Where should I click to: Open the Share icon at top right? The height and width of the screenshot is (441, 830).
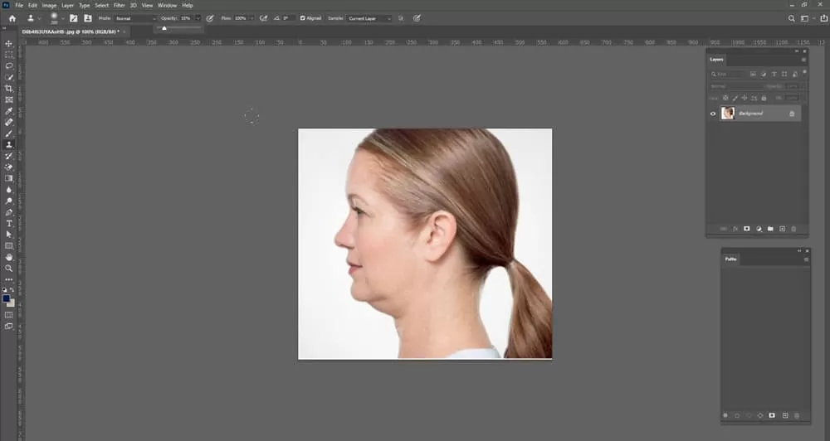click(x=823, y=18)
